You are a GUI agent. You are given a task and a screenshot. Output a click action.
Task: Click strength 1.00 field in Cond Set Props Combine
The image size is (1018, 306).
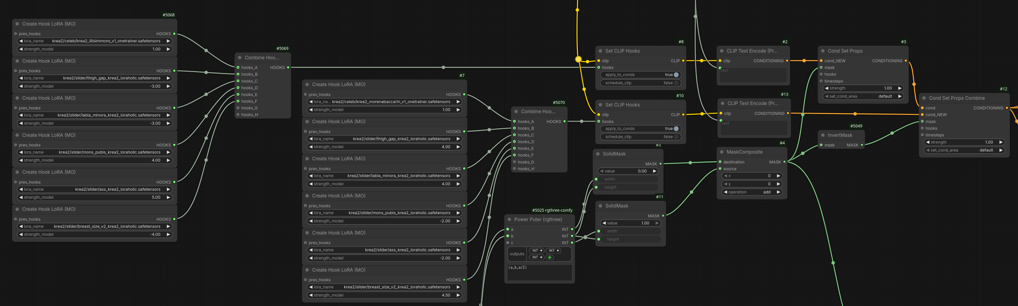tap(964, 142)
